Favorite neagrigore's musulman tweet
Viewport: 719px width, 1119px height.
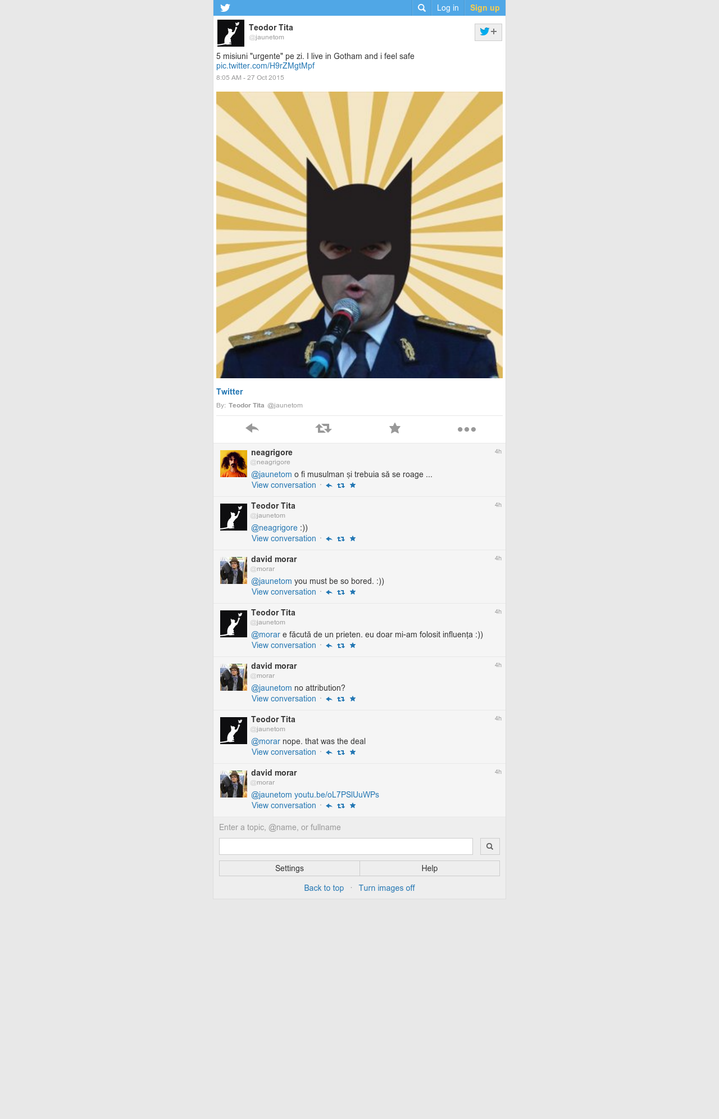click(x=353, y=485)
